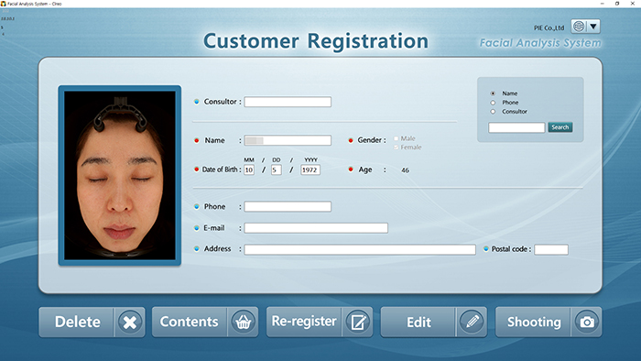Open Contents via the basket icon

point(244,323)
